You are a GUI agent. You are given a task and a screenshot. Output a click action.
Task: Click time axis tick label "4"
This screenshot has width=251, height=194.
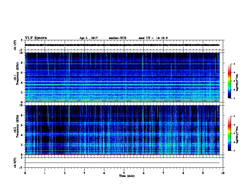click(x=104, y=173)
